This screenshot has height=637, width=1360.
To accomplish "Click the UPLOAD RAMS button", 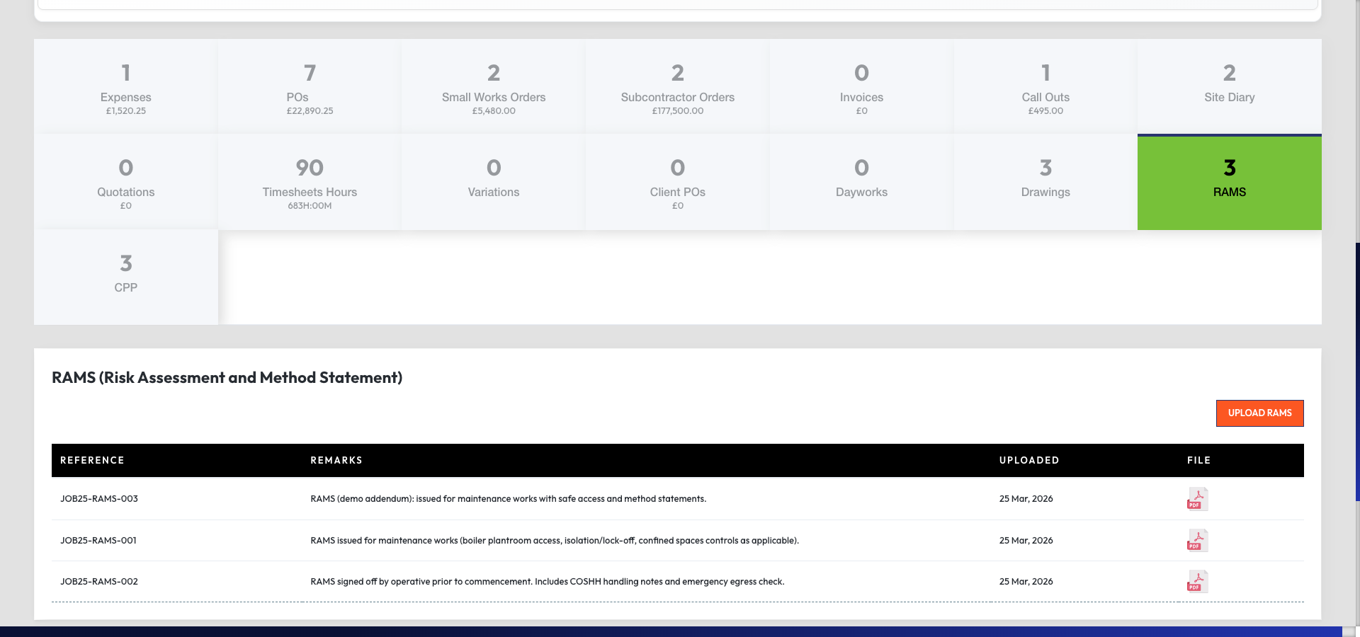I will pyautogui.click(x=1259, y=413).
